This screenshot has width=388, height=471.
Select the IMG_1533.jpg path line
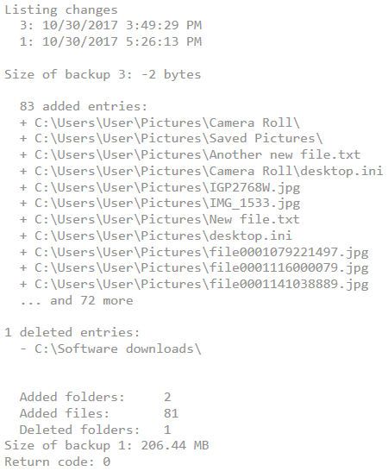pyautogui.click(x=160, y=204)
